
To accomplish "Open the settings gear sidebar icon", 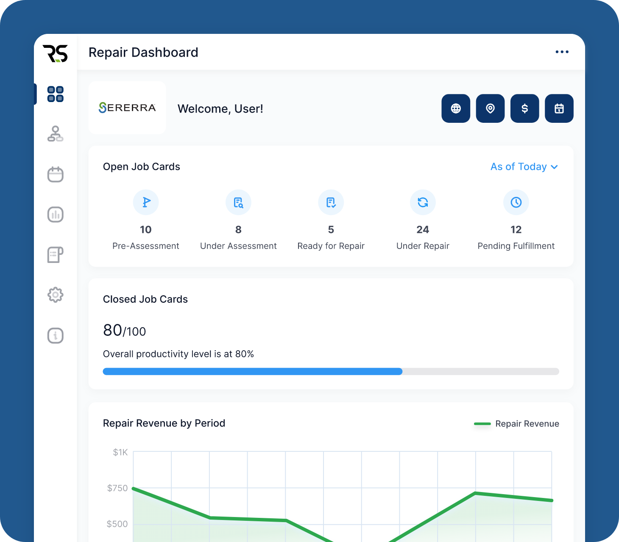I will pos(56,295).
